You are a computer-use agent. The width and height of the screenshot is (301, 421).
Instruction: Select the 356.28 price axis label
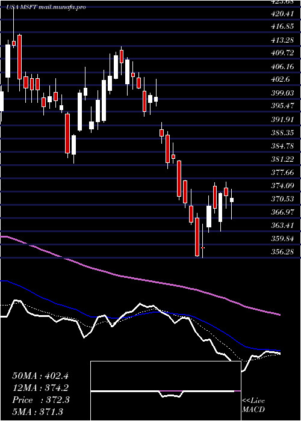click(282, 252)
